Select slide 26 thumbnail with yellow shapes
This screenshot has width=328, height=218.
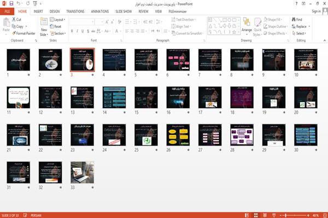coord(178,135)
